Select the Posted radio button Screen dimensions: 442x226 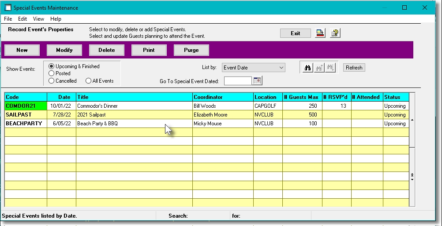[52, 73]
